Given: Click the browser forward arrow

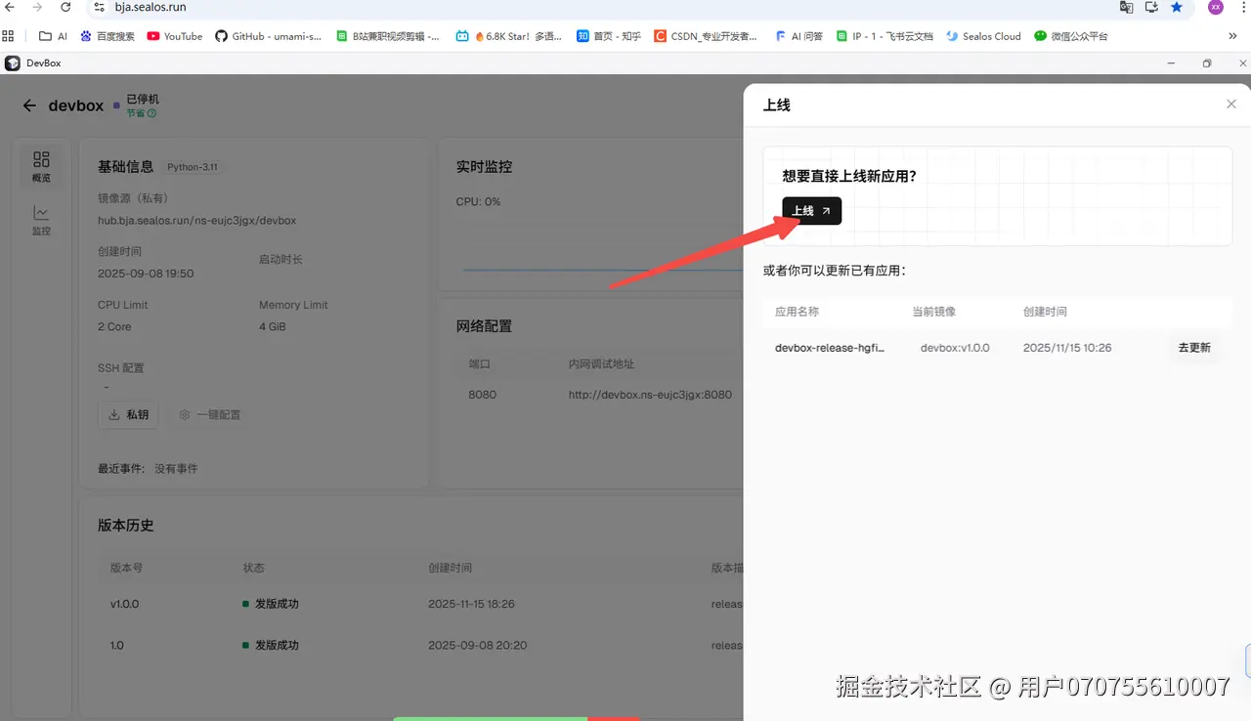Looking at the screenshot, I should tap(37, 7).
